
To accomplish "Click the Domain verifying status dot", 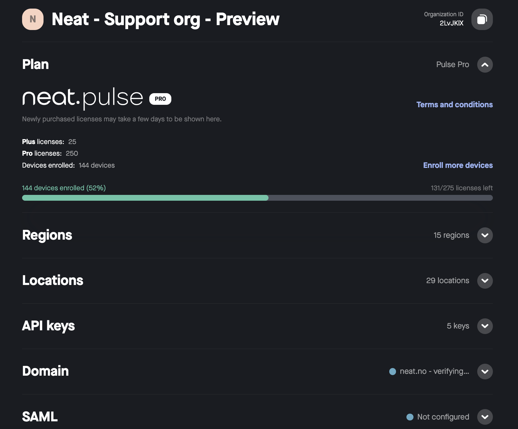I will click(x=393, y=371).
